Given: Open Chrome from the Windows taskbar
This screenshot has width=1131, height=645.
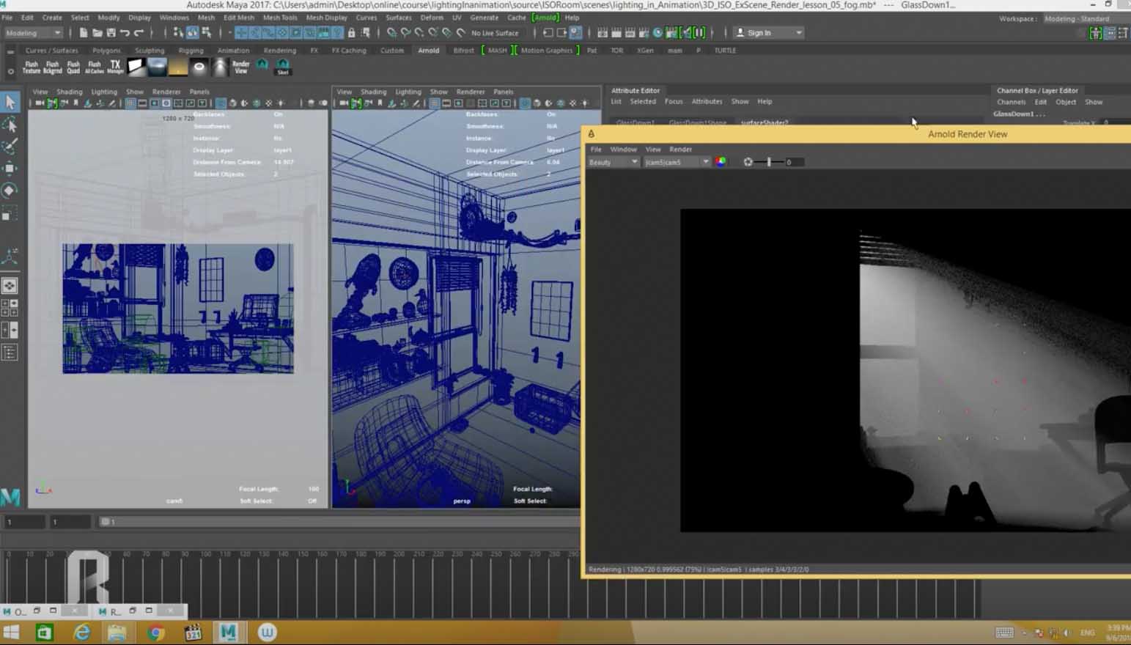Looking at the screenshot, I should (x=155, y=632).
